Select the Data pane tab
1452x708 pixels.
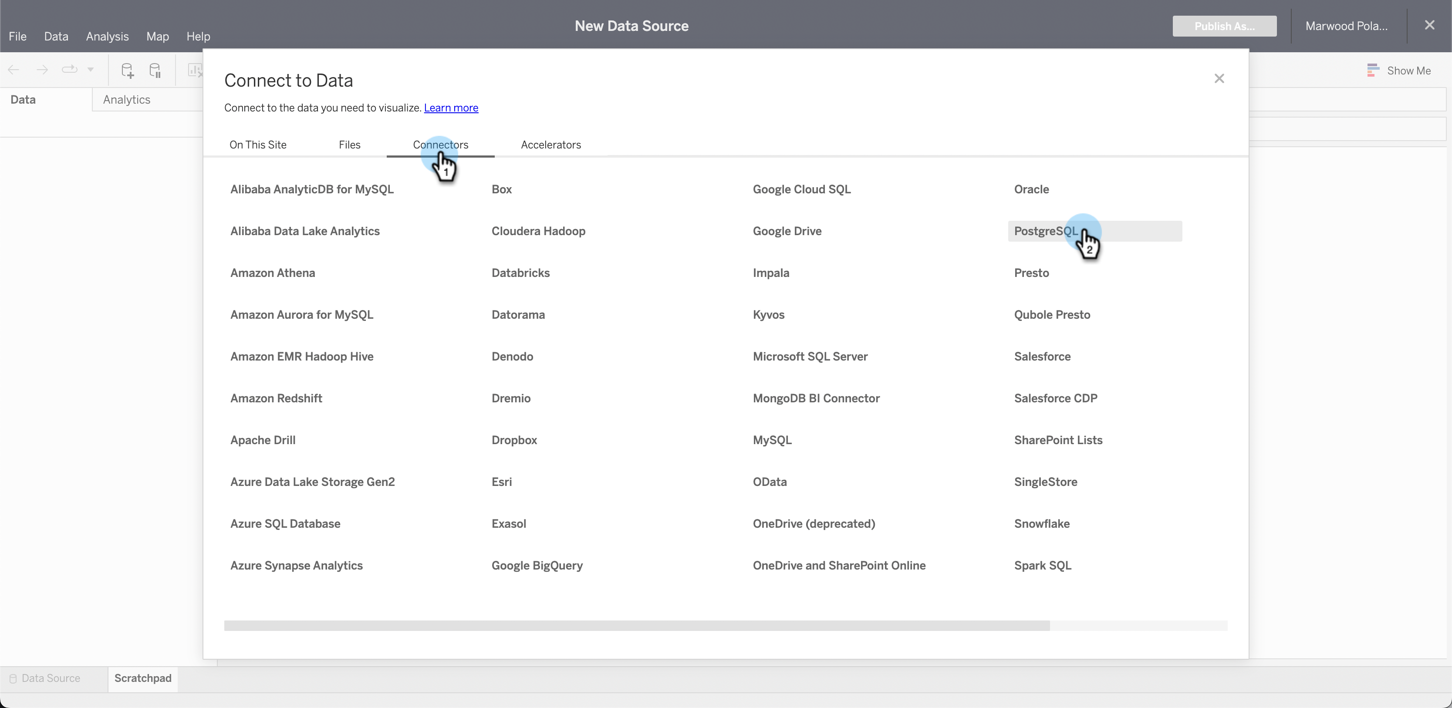23,100
